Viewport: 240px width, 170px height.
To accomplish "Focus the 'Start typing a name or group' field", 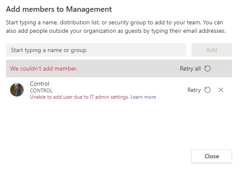I will [x=96, y=50].
